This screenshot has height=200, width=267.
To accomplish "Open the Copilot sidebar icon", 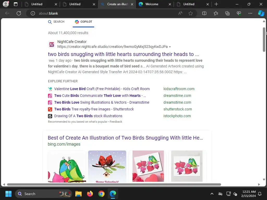I will [x=261, y=13].
